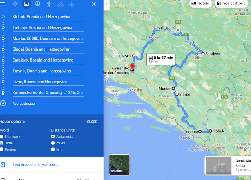Click the send-to-phone icon
Viewport: 251px width, 180px height.
point(3,165)
